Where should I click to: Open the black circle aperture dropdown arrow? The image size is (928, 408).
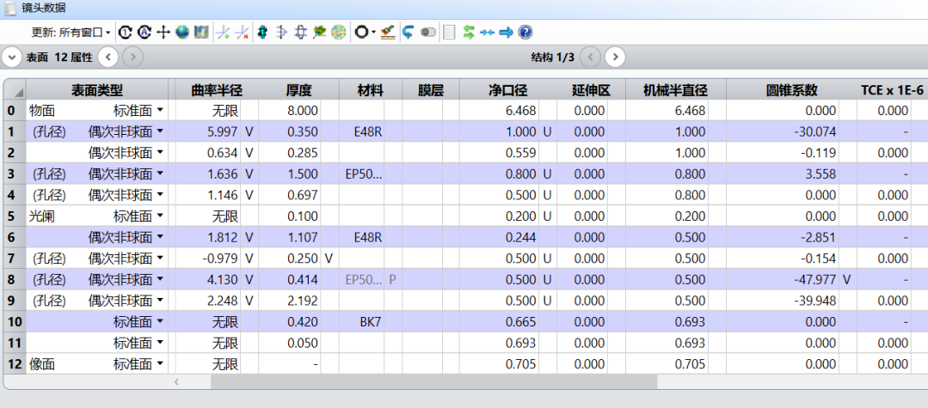[373, 33]
